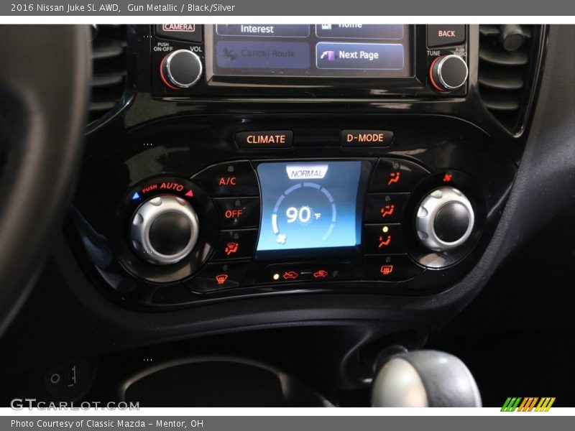Image resolution: width=575 pixels, height=431 pixels.
Task: Touch the round aux input jack
Action: [55, 379]
